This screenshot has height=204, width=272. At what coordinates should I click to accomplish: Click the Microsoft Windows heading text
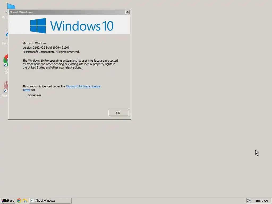pyautogui.click(x=35, y=43)
